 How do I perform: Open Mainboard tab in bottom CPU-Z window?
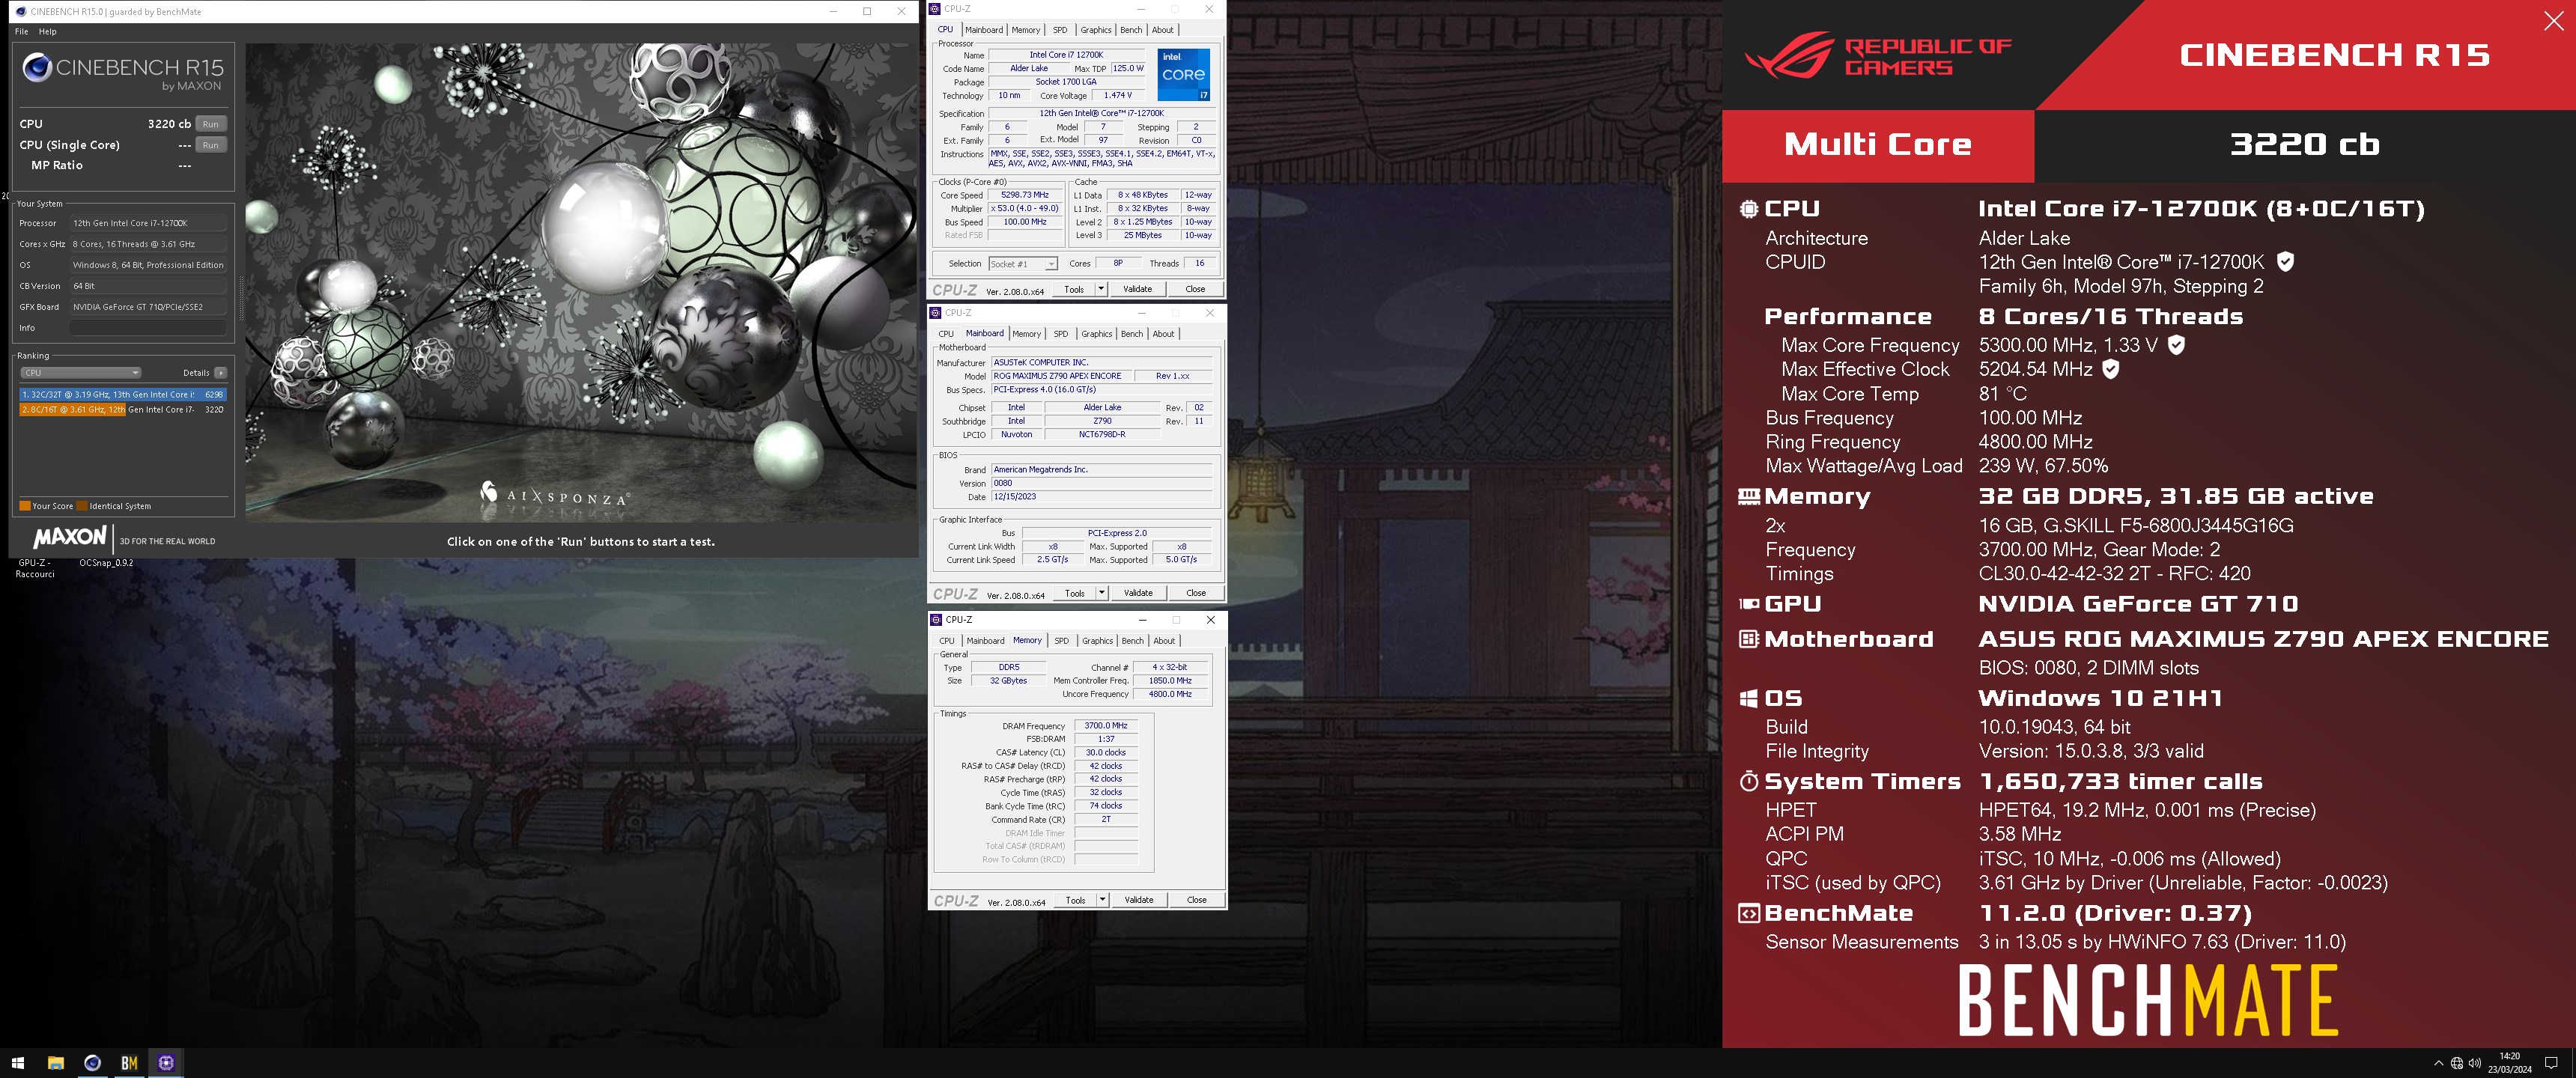point(986,641)
